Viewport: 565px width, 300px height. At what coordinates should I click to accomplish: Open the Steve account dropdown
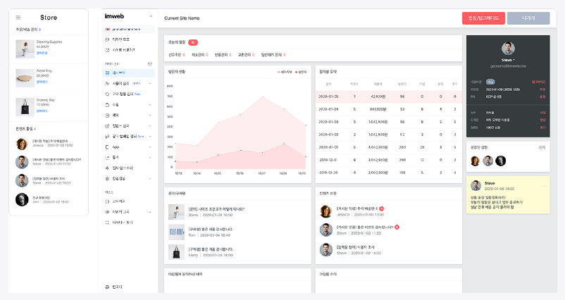point(508,60)
